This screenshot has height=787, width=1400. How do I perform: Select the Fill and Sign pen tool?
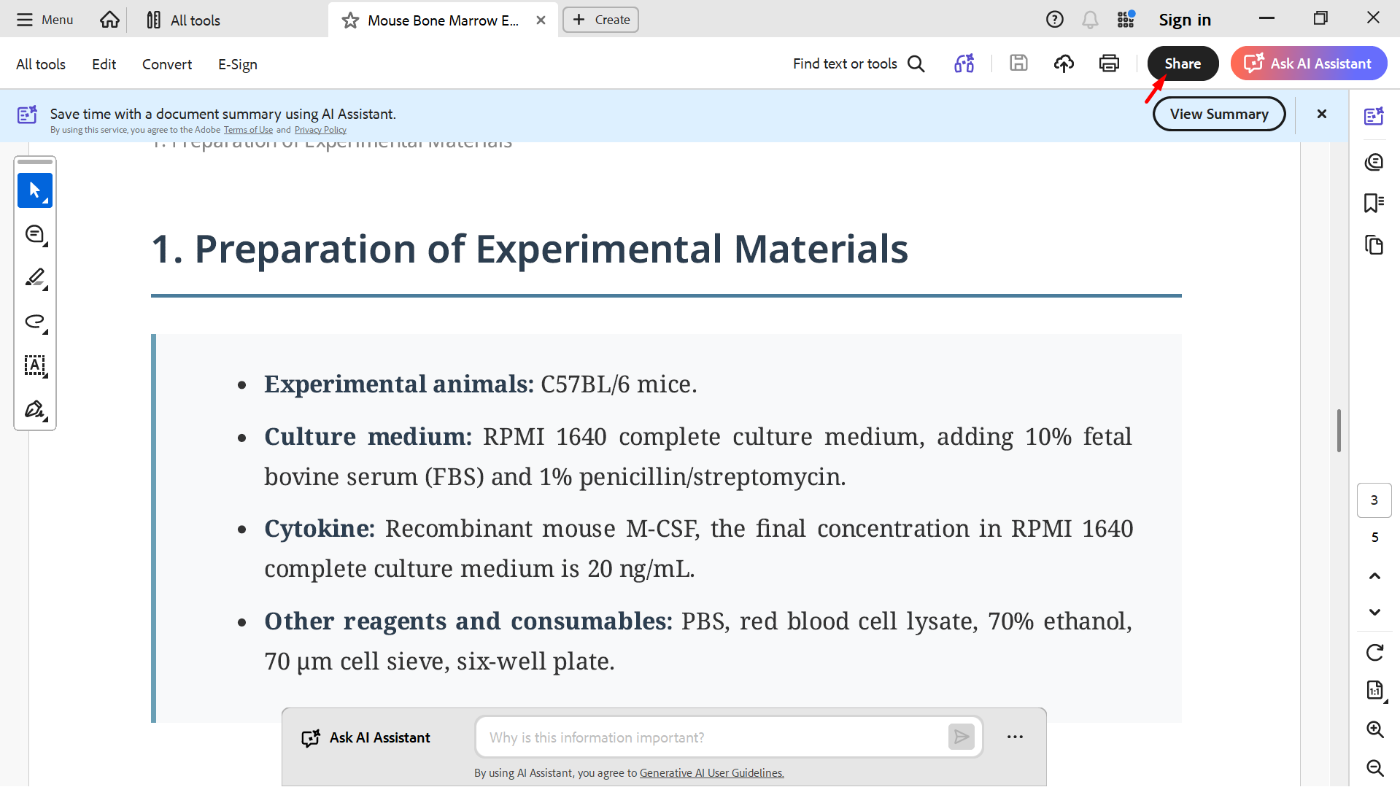35,409
